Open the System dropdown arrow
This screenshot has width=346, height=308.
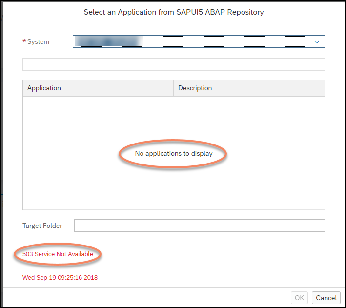tap(317, 41)
